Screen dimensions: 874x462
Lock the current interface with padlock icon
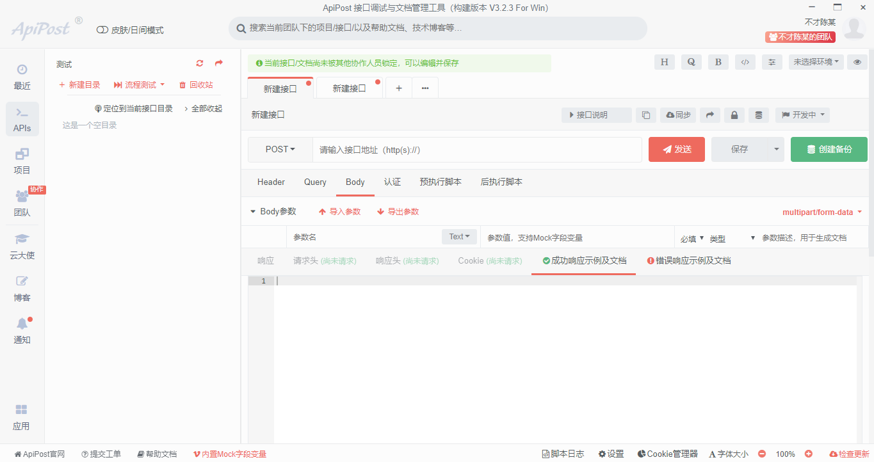(x=734, y=115)
